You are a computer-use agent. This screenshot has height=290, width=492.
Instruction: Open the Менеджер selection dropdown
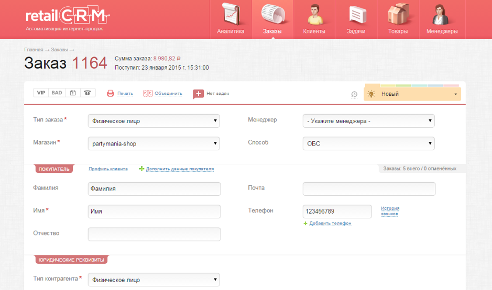[x=368, y=121]
